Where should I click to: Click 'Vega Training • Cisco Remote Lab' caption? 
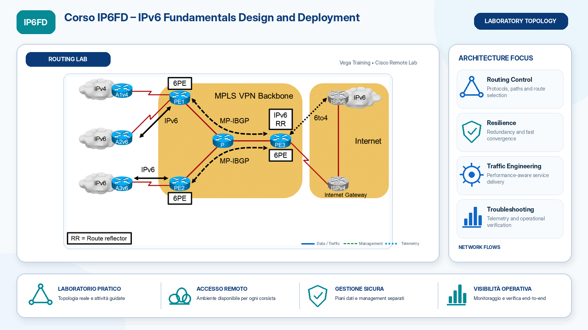coord(378,63)
